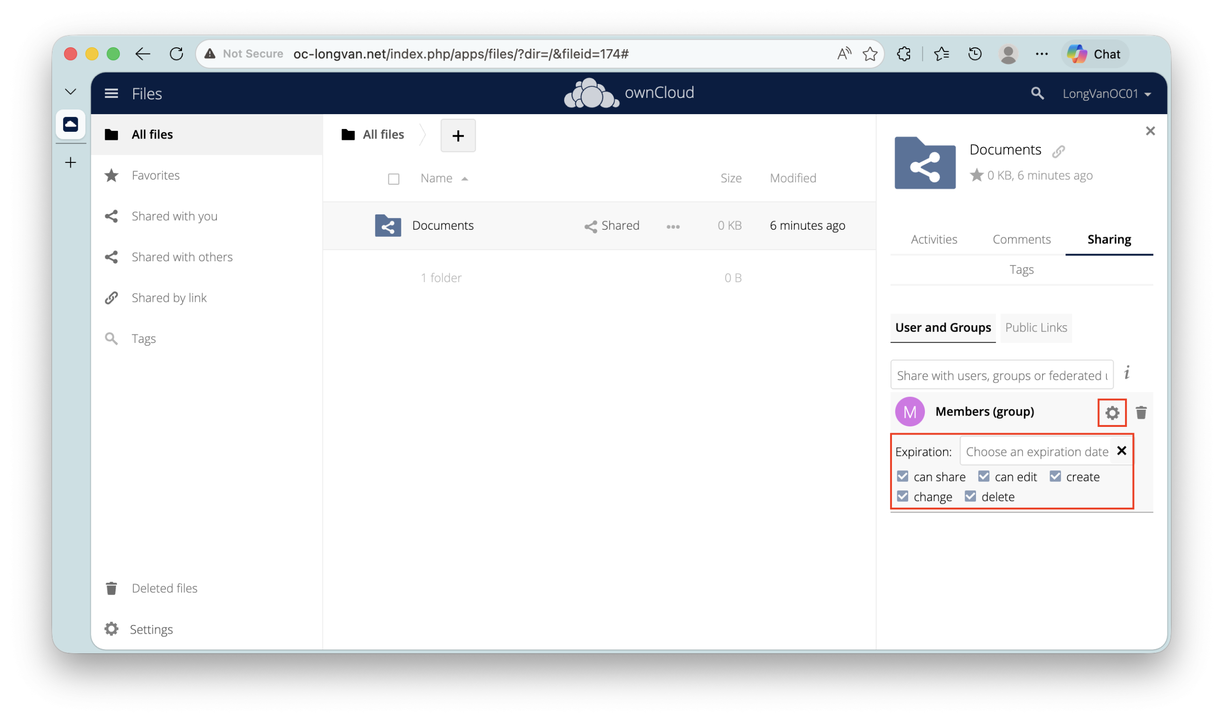Switch to the Public Links tab
1223x722 pixels.
(1036, 328)
